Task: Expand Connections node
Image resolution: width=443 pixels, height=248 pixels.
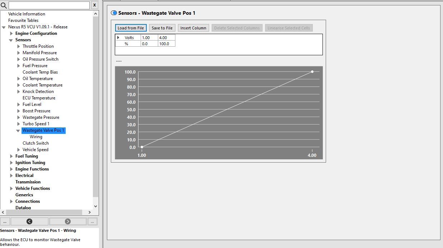Action: tap(11, 201)
